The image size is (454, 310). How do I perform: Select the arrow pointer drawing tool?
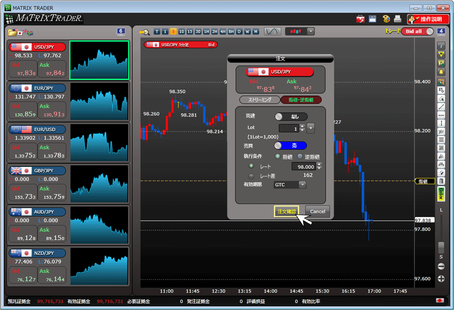pyautogui.click(x=441, y=90)
